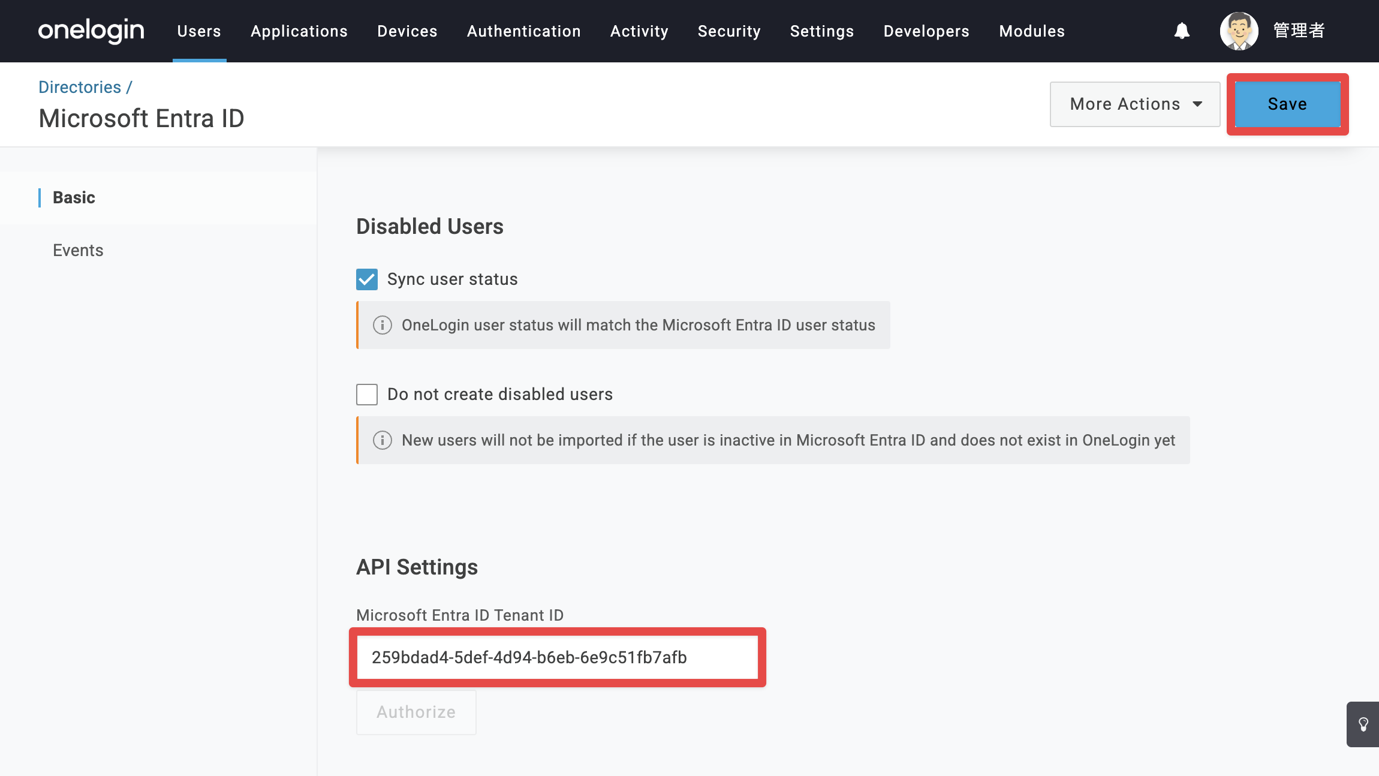Click the Sync user status label
The width and height of the screenshot is (1379, 776).
[x=453, y=279]
